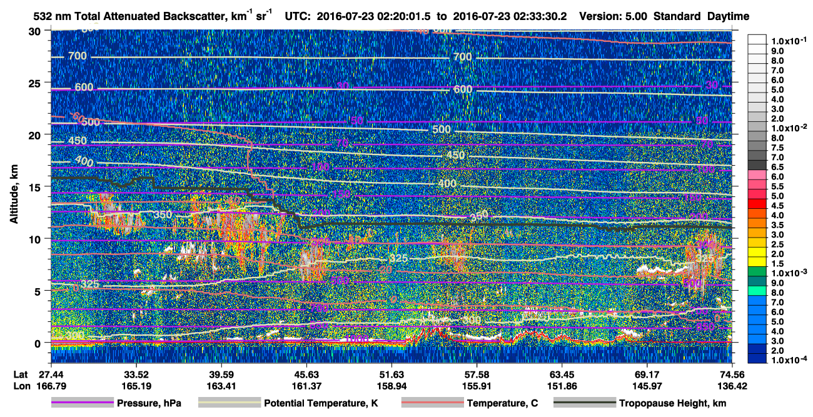The width and height of the screenshot is (813, 417).
Task: Click the "Altitude, km" axis label
Action: tap(14, 196)
